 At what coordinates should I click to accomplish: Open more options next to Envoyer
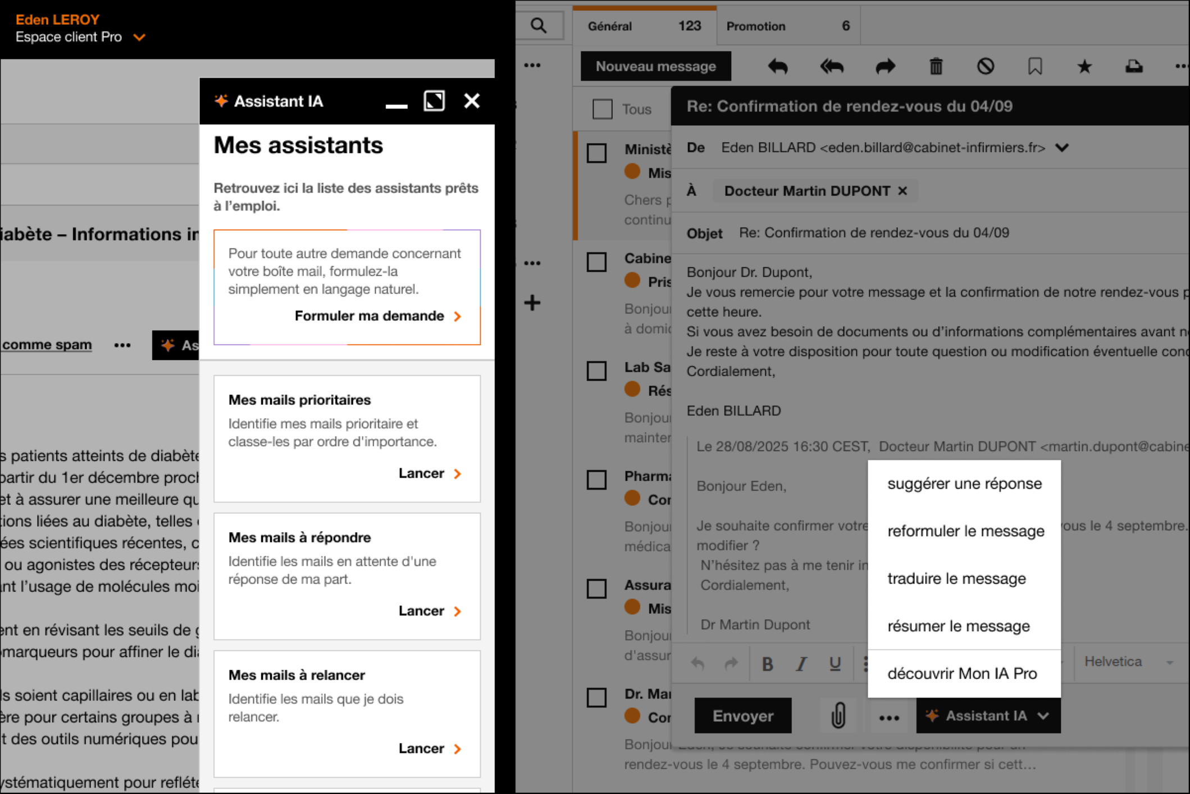coord(889,717)
